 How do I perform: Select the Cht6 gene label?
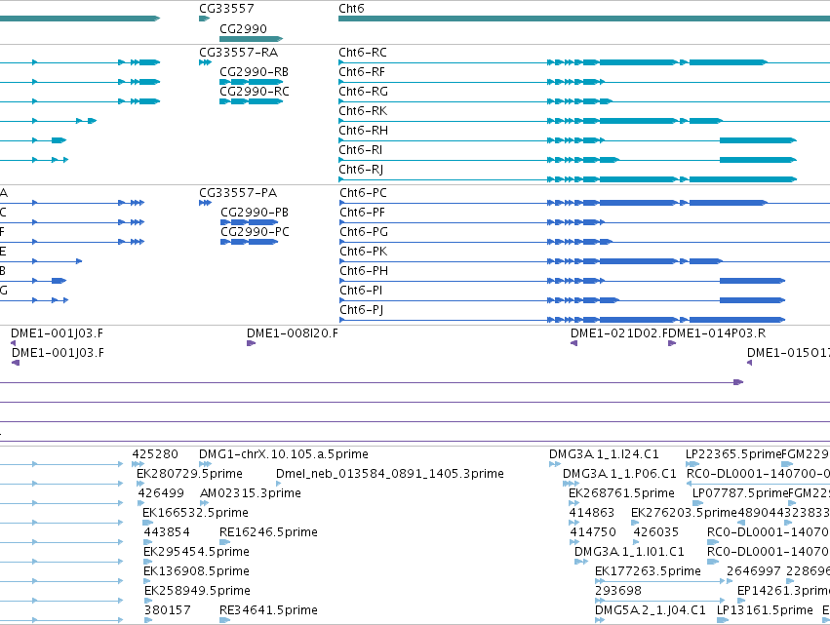point(351,9)
